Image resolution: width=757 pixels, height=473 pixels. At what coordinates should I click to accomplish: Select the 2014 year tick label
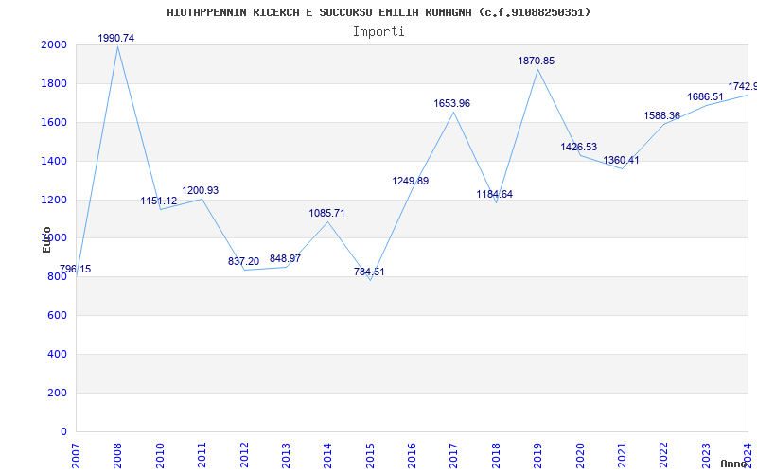[327, 455]
